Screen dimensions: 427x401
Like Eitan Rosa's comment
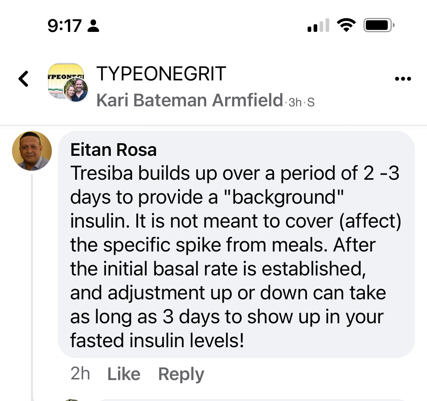point(124,374)
